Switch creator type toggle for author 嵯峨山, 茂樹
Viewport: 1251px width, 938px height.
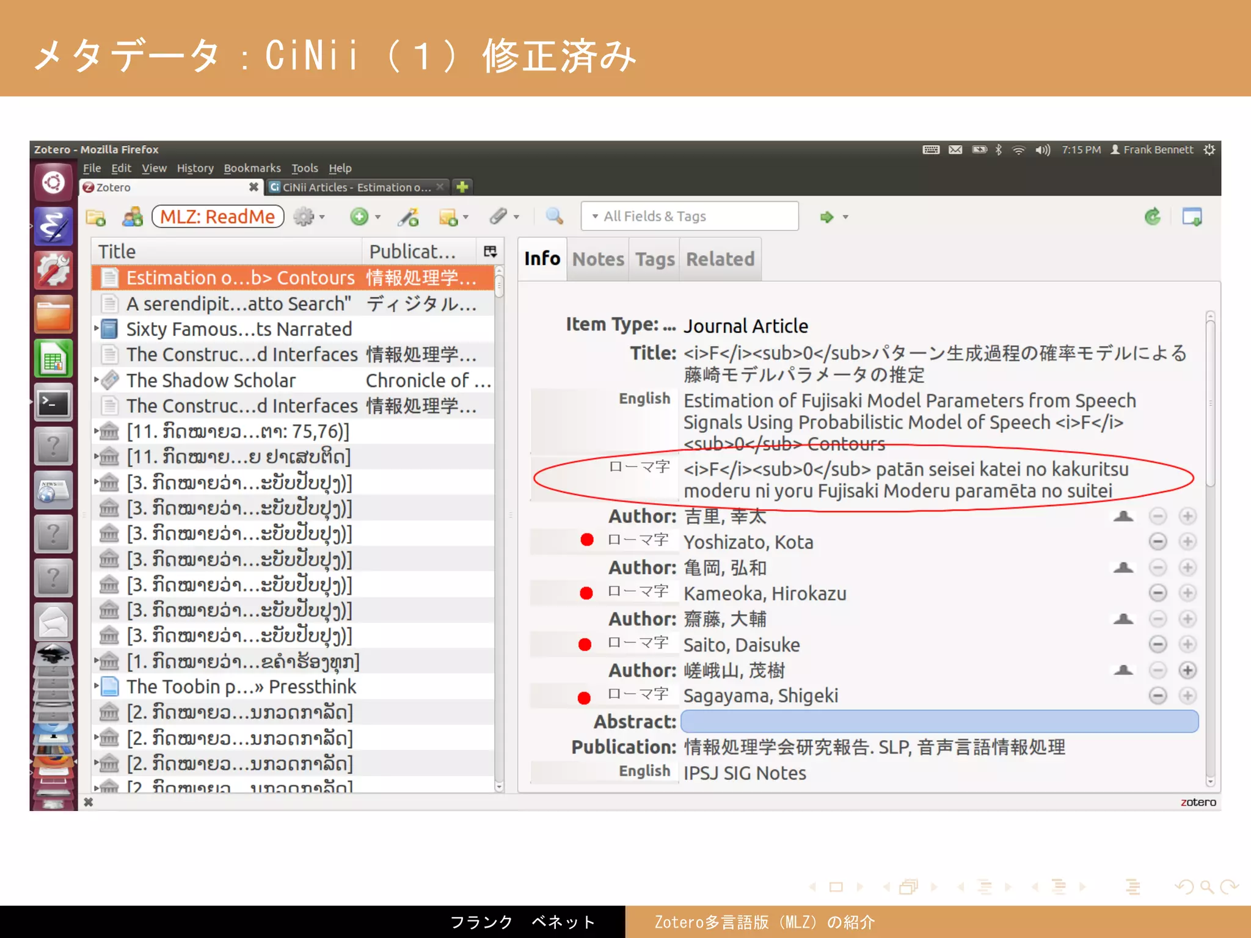(x=1123, y=671)
